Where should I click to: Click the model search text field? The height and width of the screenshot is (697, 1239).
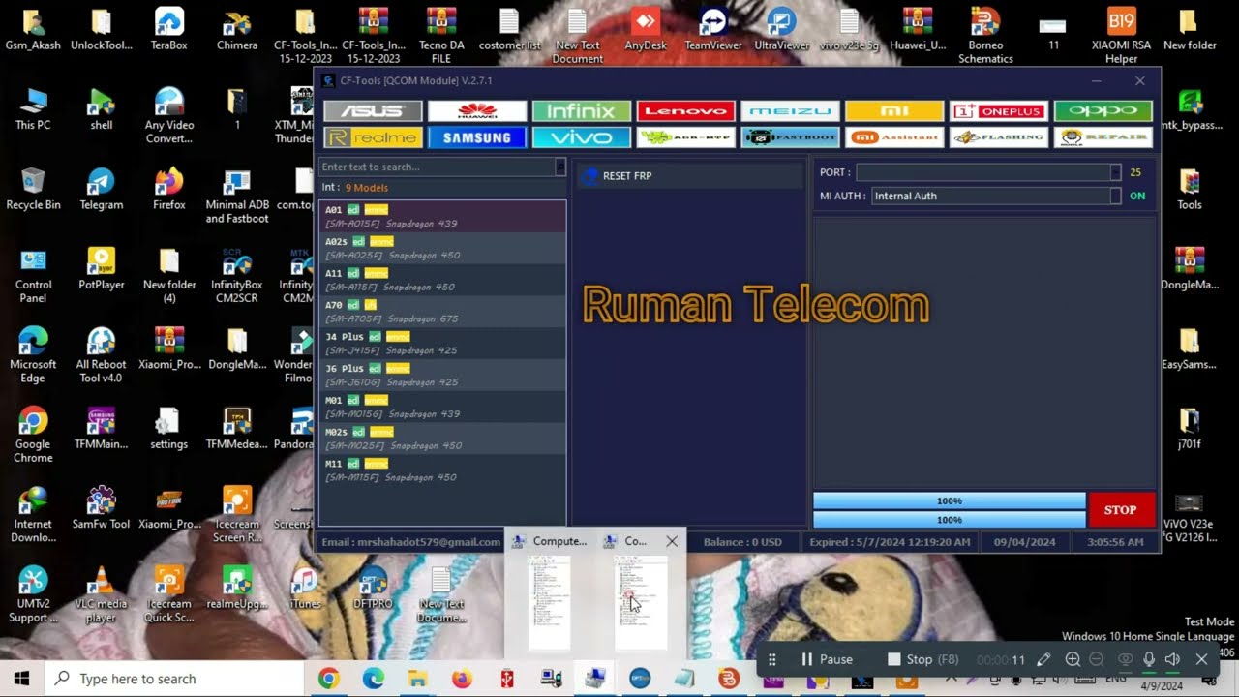point(437,167)
